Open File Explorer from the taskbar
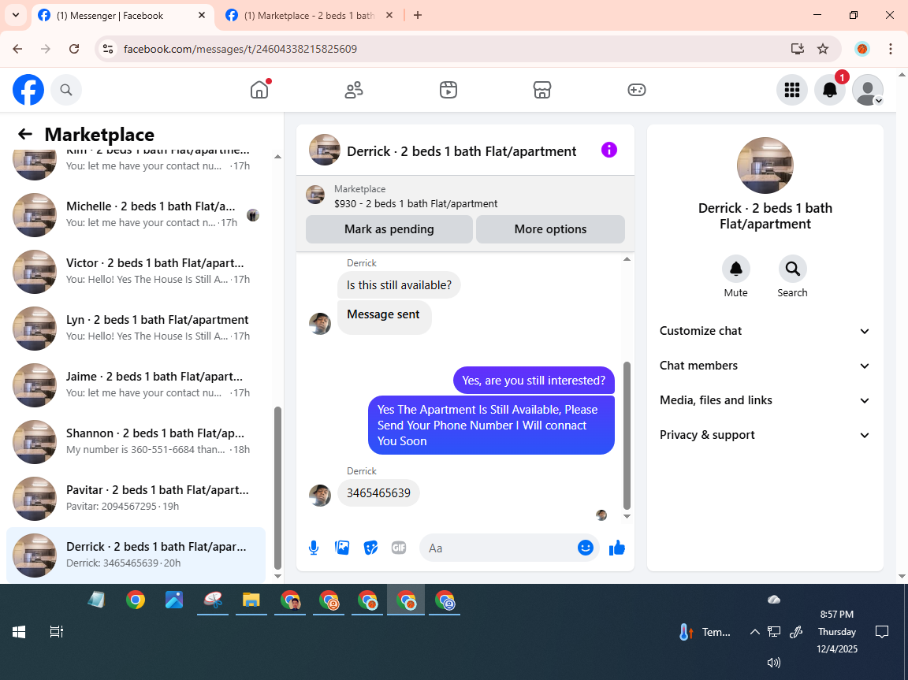The image size is (908, 680). coord(251,600)
